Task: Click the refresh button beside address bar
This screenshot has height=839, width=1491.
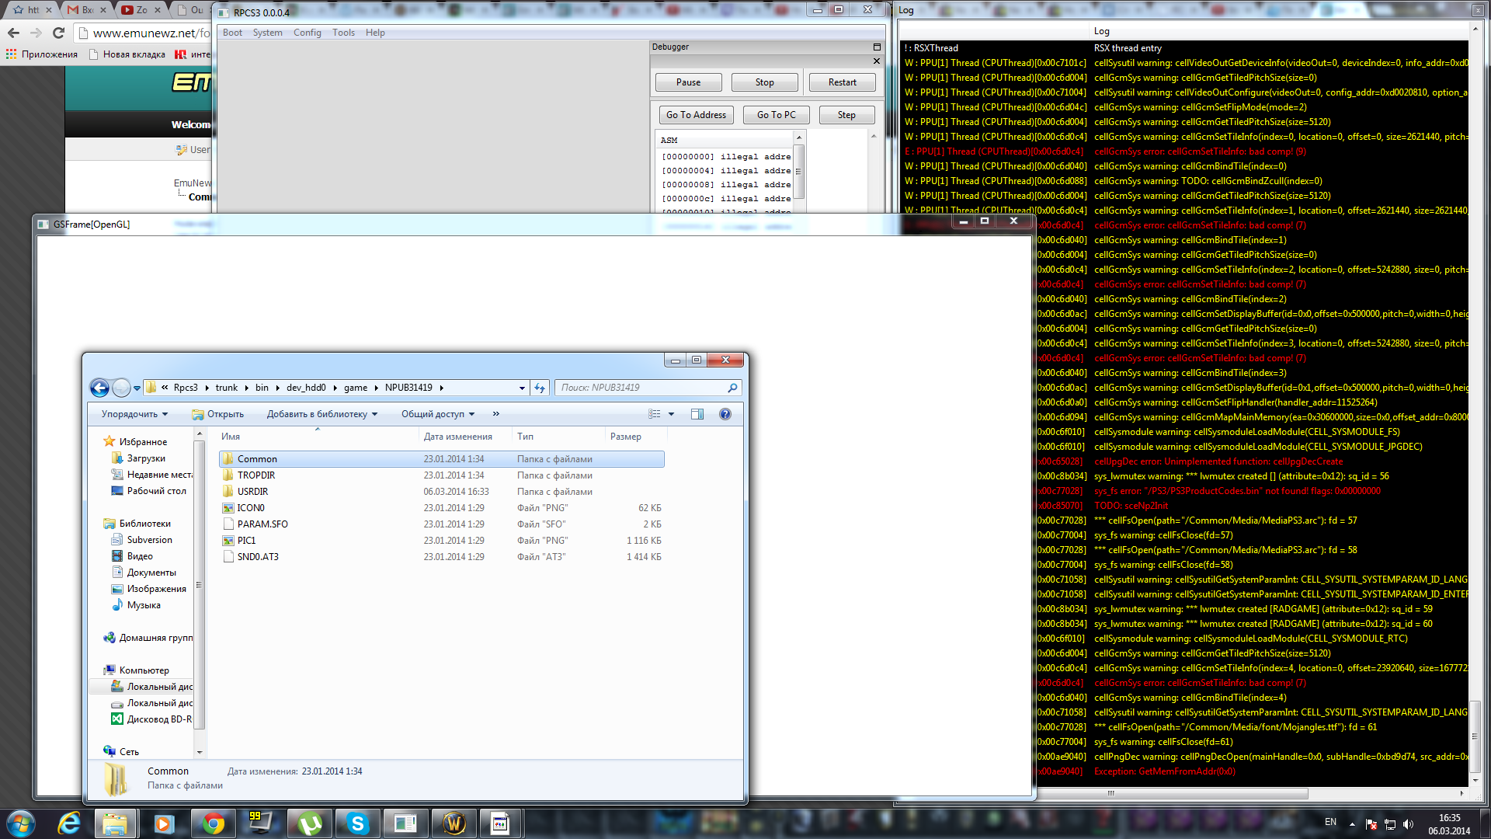Action: point(540,388)
